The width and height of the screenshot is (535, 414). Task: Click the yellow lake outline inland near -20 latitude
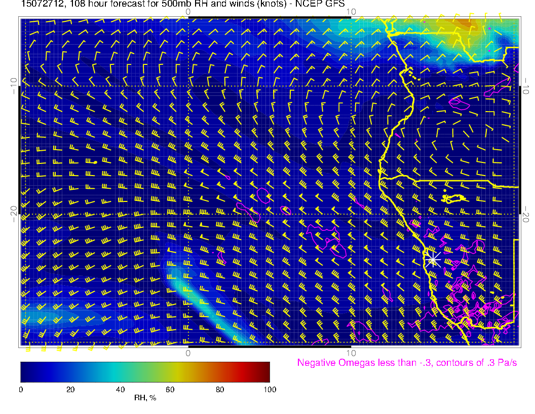(x=454, y=198)
